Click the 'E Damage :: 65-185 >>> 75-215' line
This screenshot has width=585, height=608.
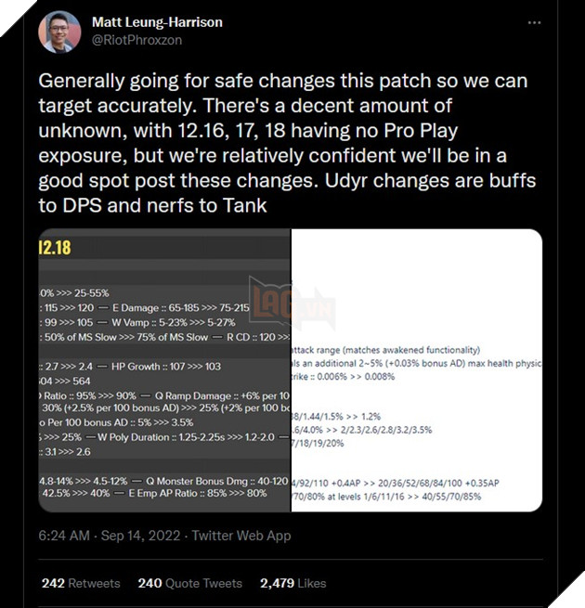coord(181,308)
